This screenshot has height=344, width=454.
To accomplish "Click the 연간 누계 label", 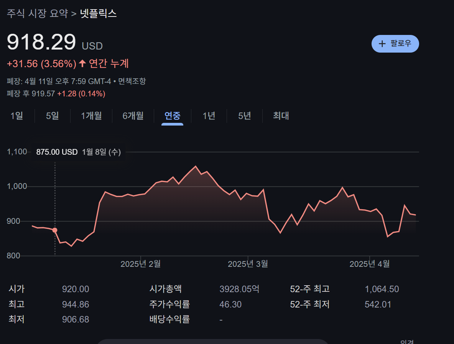I will 109,63.
